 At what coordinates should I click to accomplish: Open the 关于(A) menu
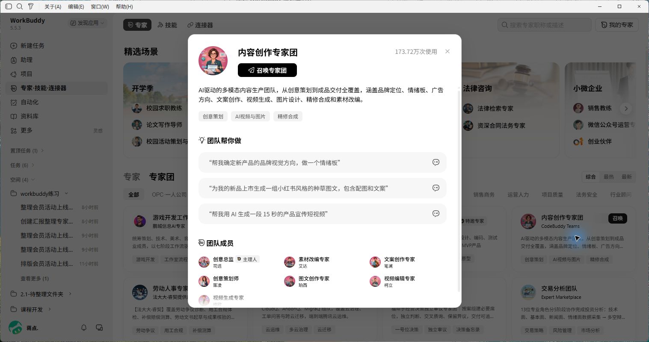point(53,6)
